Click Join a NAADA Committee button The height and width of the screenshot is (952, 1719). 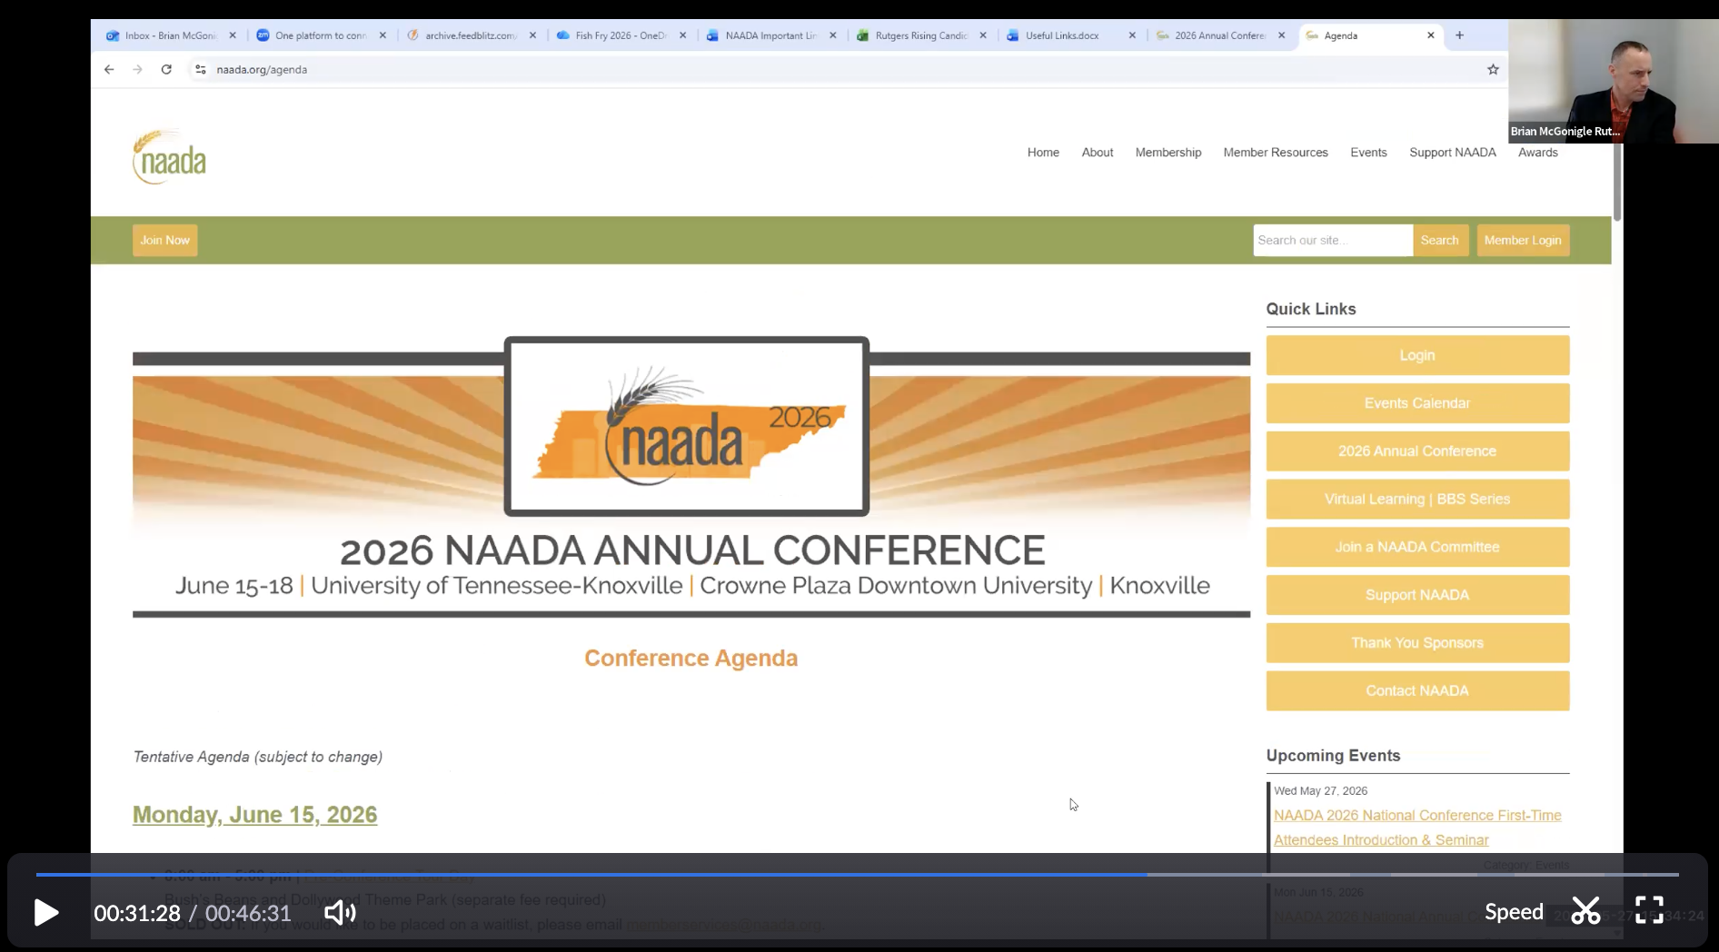[1417, 547]
